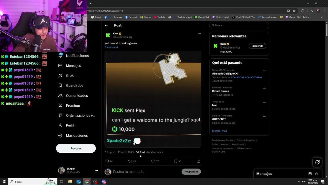Bookmark this page with star icon
The height and width of the screenshot is (185, 328).
[294, 11]
